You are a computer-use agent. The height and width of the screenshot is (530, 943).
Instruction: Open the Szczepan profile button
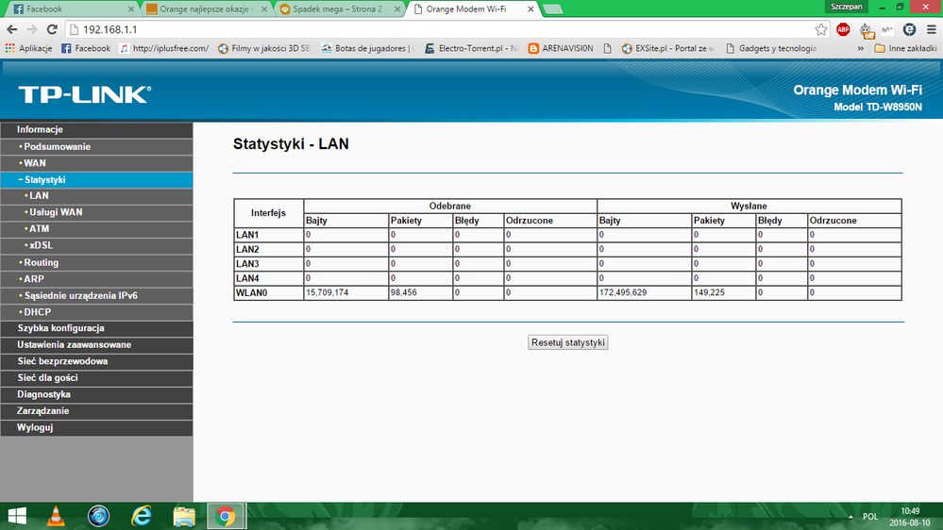[846, 7]
